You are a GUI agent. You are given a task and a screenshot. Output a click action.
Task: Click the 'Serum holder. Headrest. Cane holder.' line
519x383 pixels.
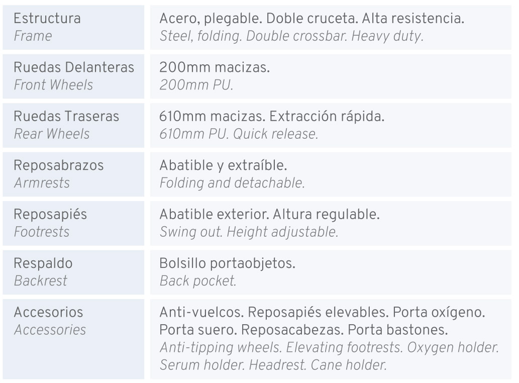coord(273,365)
